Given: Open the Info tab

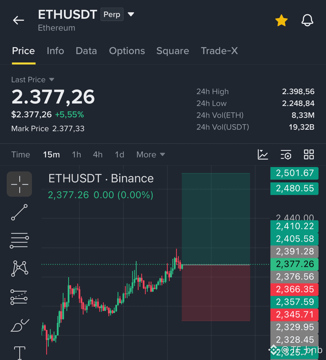Looking at the screenshot, I should (56, 51).
